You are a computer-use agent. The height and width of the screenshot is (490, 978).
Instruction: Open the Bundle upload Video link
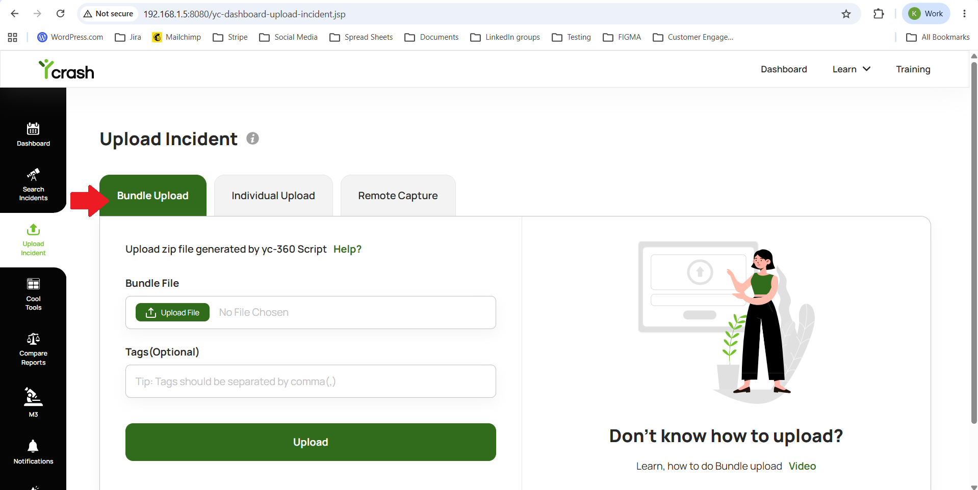click(x=802, y=466)
